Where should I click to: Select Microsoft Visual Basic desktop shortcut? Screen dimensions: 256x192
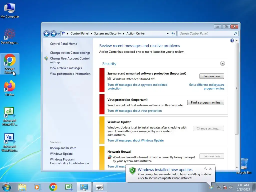click(x=10, y=142)
